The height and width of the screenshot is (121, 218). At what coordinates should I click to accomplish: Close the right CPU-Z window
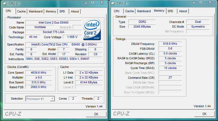click(210, 2)
